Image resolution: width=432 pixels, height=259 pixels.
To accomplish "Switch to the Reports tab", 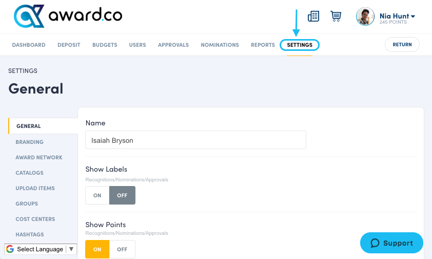I will [263, 45].
